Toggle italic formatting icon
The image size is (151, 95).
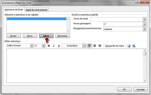coord(54,46)
